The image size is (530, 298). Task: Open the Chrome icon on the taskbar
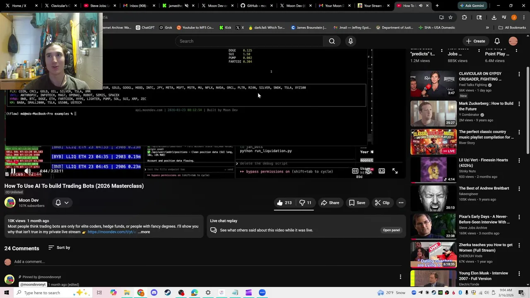coord(141,293)
